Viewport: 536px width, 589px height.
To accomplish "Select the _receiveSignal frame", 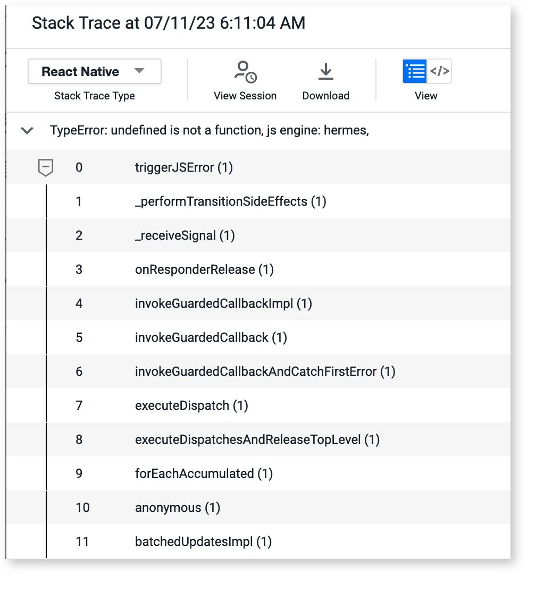I will tap(258, 235).
